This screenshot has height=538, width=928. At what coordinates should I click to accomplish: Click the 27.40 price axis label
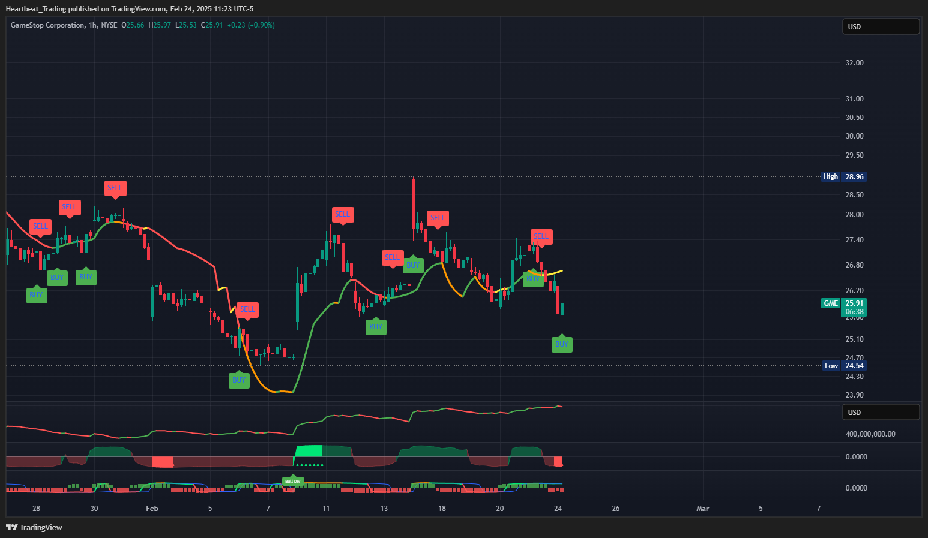click(855, 240)
